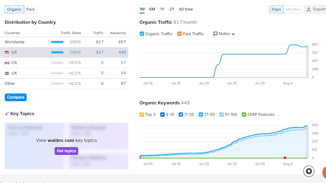This screenshot has height=183, width=326.
Task: Toggle the 4-10 keywords checkbox
Action: pyautogui.click(x=163, y=114)
